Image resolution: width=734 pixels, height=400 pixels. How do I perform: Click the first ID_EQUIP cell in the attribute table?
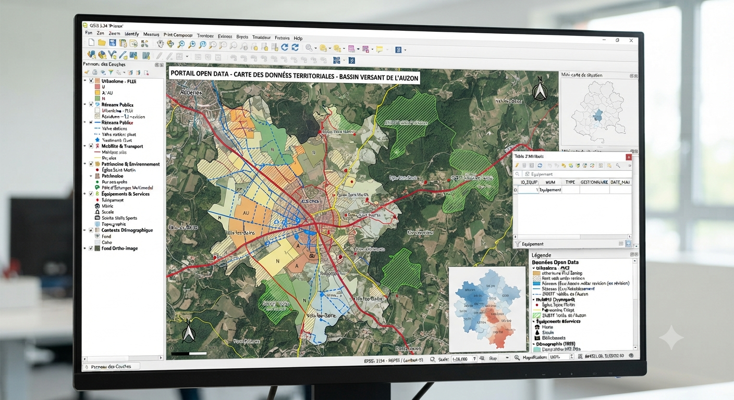tap(528, 190)
